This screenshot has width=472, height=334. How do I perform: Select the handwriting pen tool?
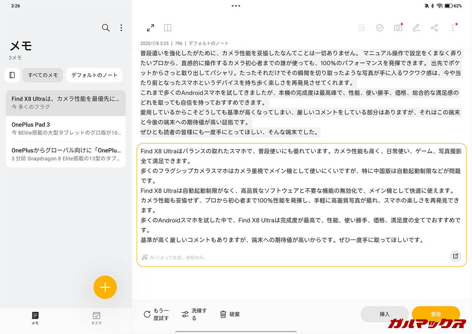click(x=416, y=28)
